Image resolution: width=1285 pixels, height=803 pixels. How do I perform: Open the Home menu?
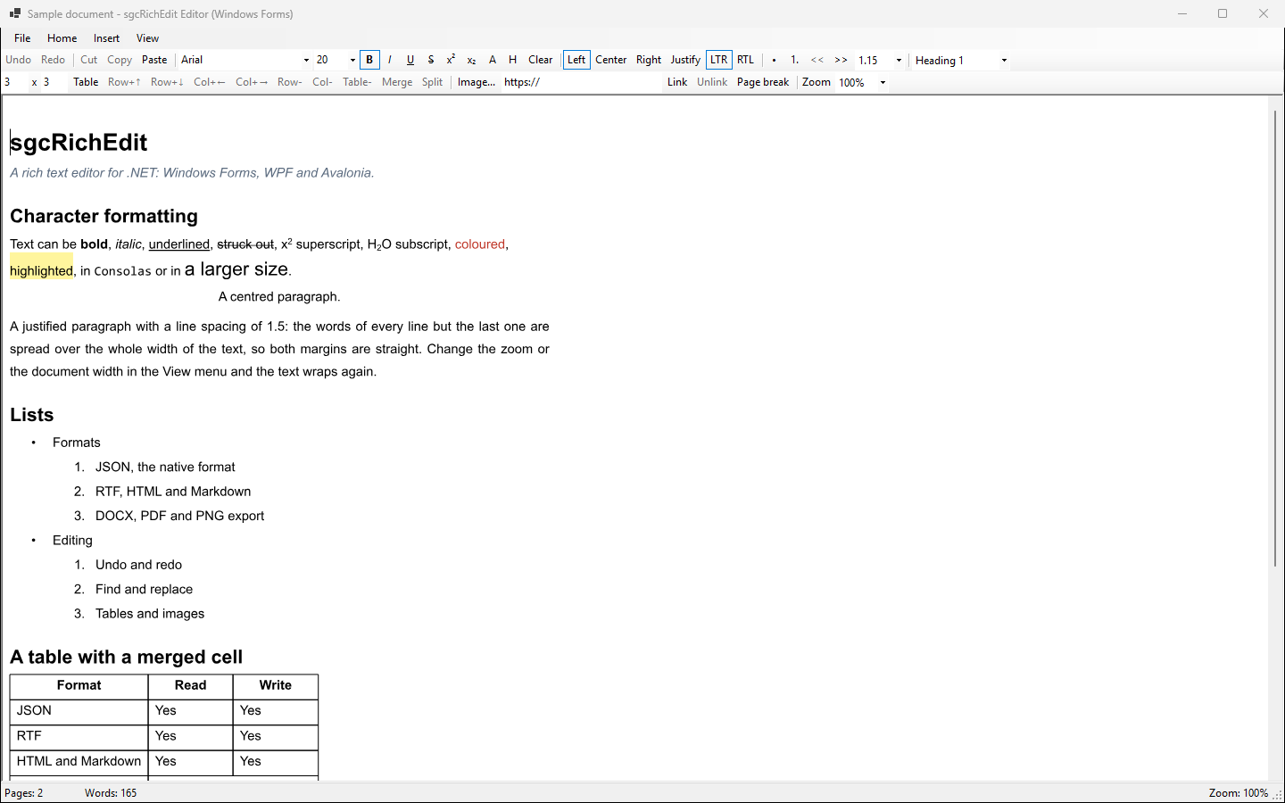[x=62, y=38]
